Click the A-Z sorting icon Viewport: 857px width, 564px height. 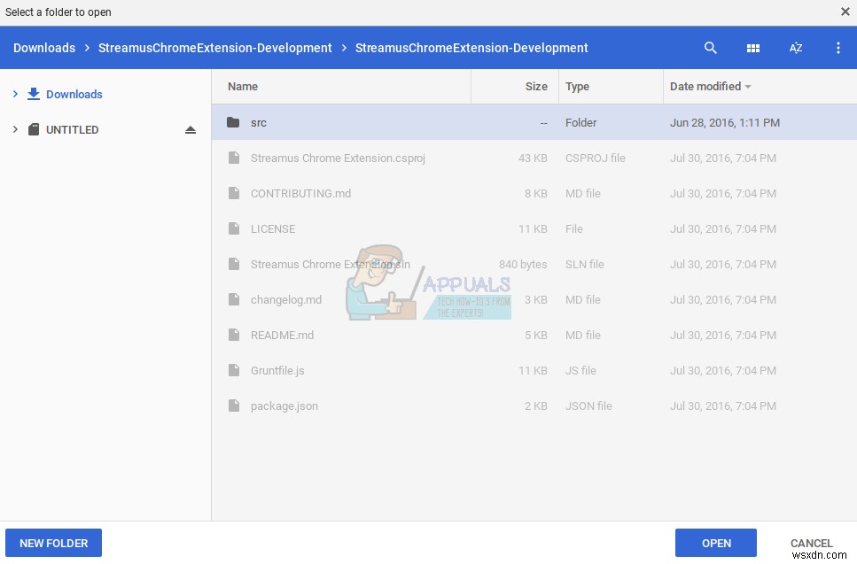tap(795, 48)
